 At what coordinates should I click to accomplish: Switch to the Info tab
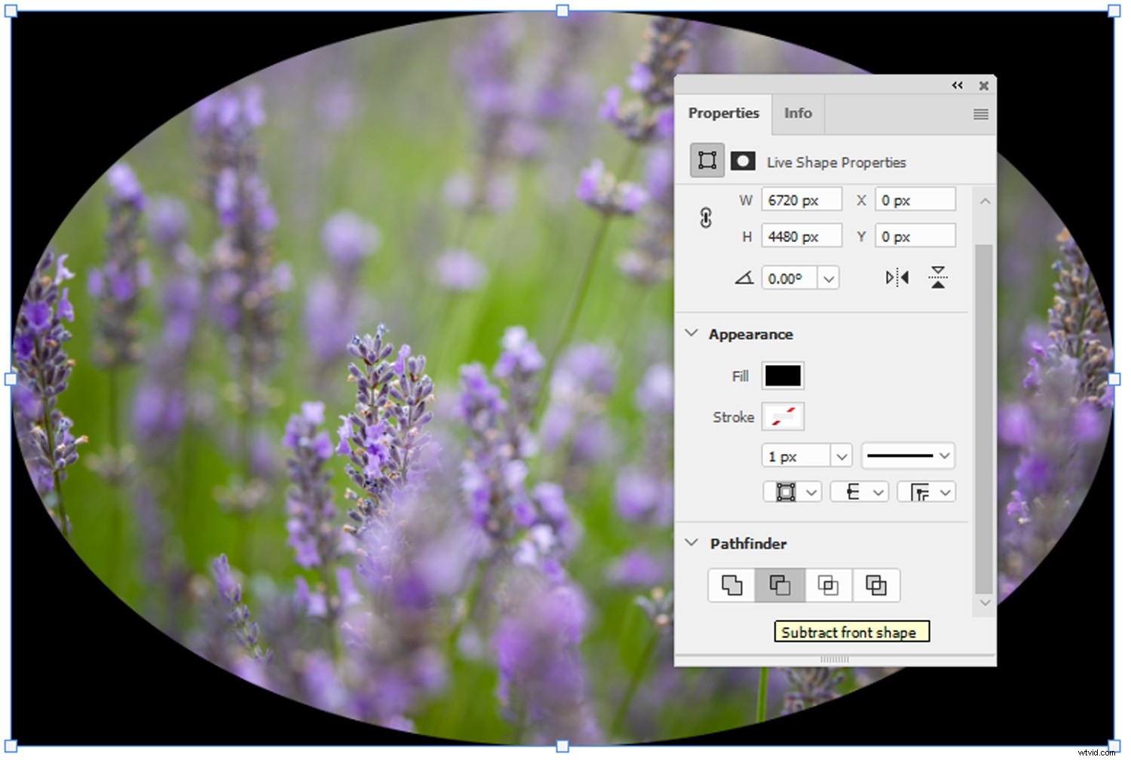pos(798,114)
